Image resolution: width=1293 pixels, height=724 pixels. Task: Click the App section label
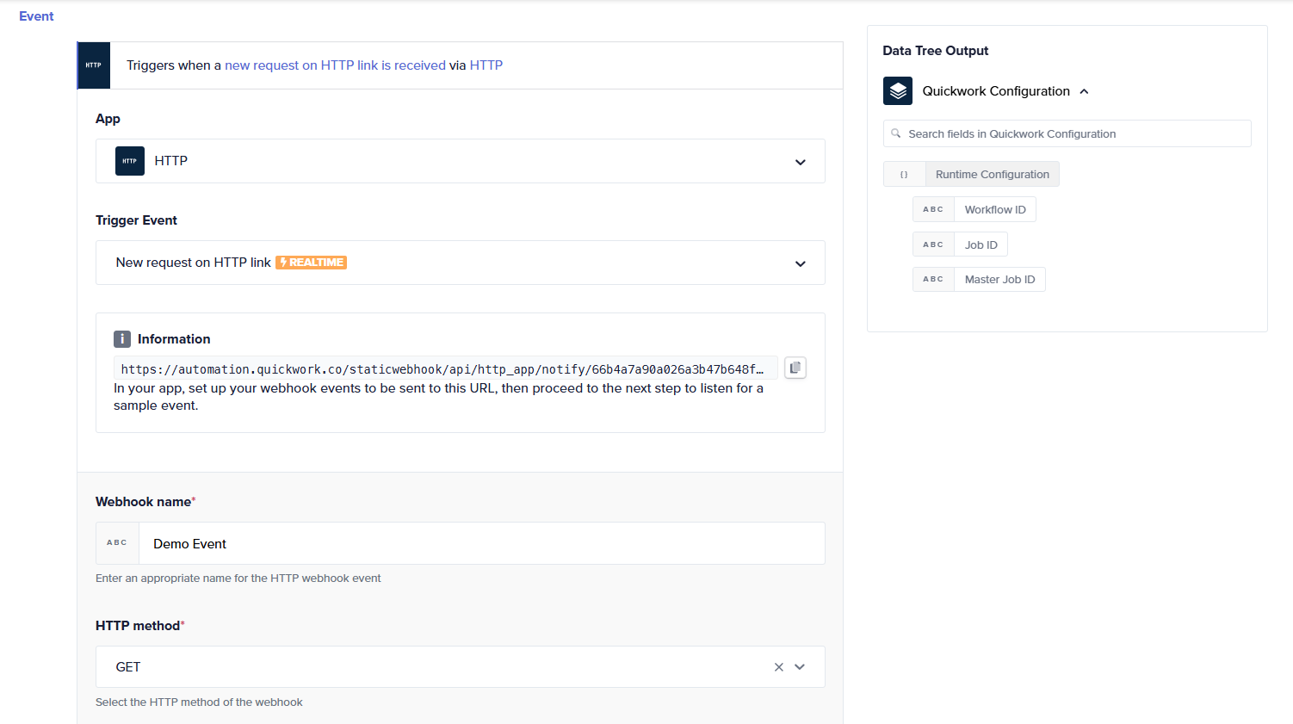[108, 119]
